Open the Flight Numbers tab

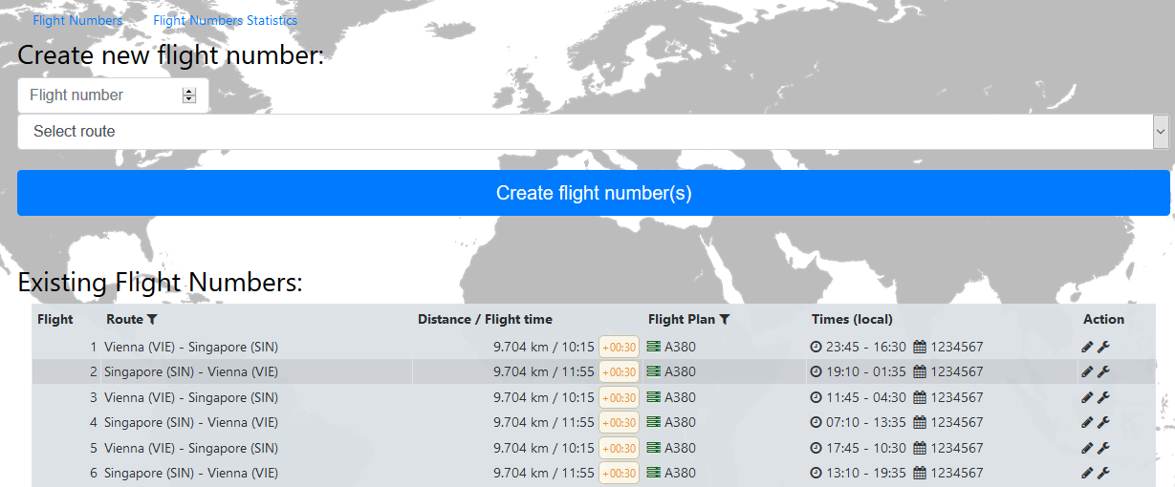77,20
